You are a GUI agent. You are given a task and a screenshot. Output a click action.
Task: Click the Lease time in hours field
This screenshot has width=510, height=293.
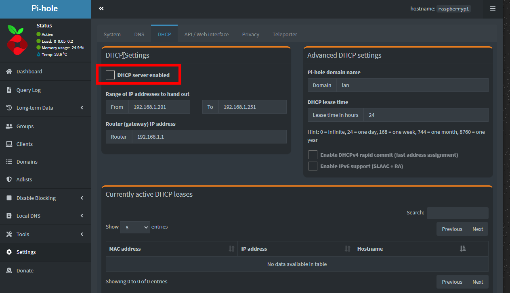click(426, 115)
